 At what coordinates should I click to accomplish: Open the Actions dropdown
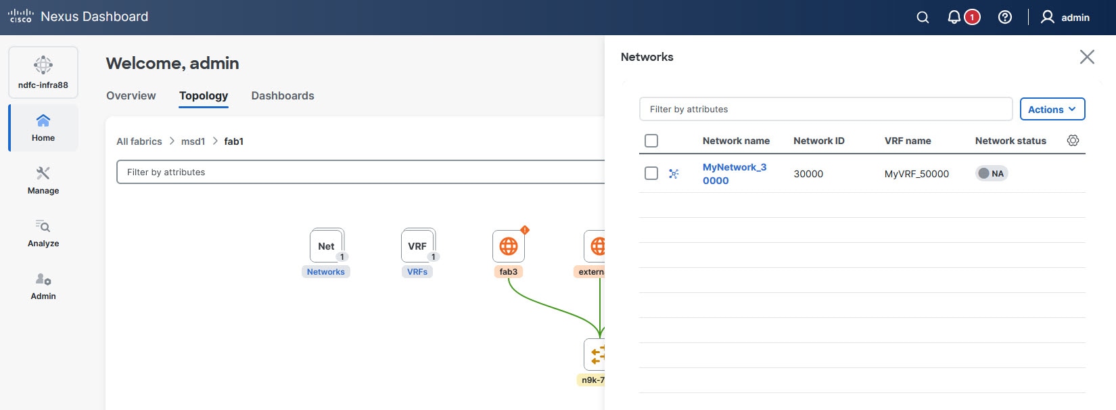click(x=1052, y=109)
